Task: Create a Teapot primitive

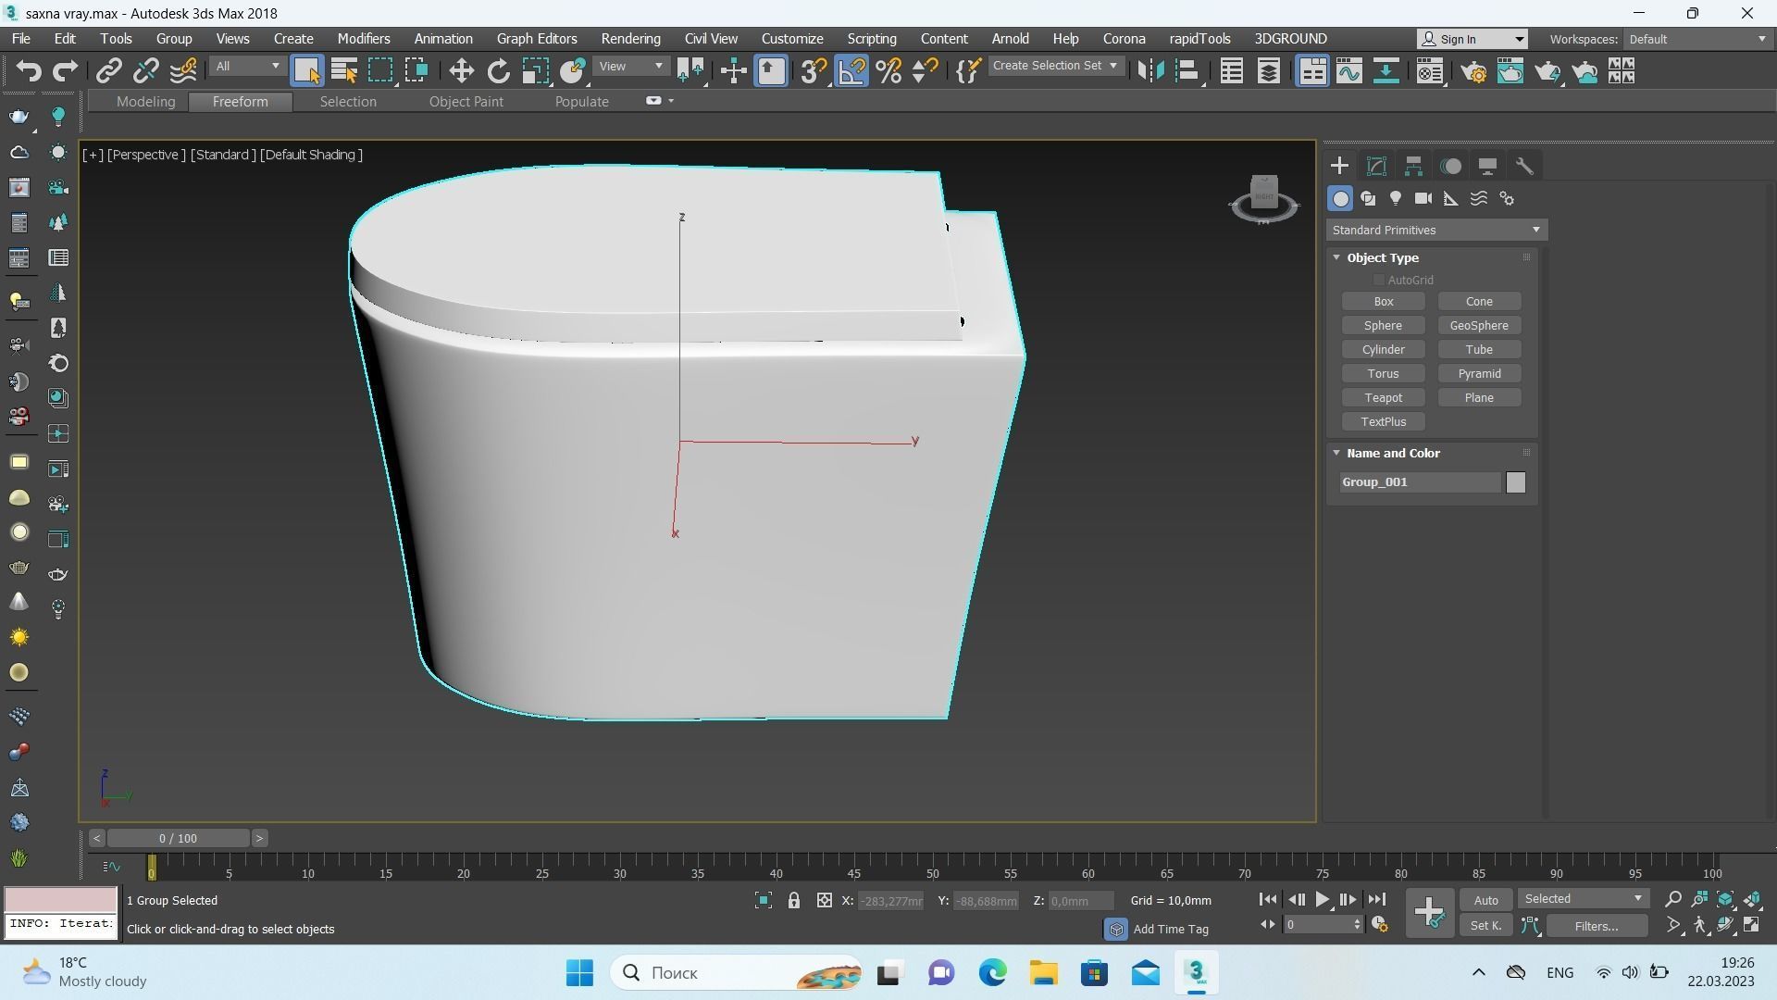Action: click(1383, 398)
